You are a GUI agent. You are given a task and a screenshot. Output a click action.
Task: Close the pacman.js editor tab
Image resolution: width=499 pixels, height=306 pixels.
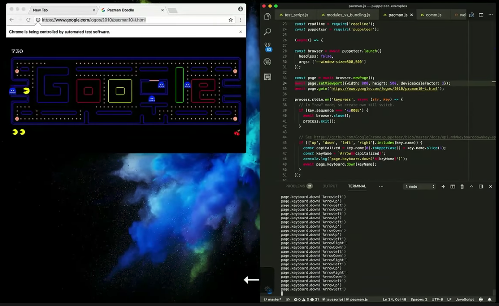coord(411,15)
